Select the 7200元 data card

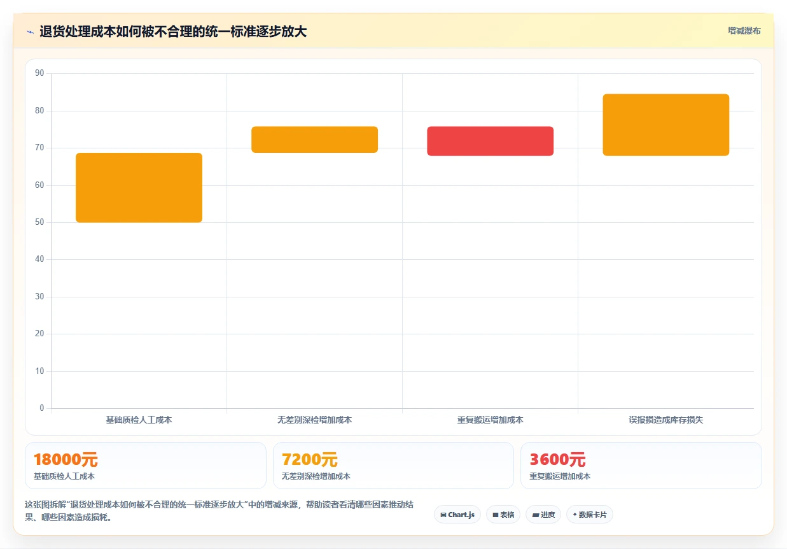tap(393, 466)
